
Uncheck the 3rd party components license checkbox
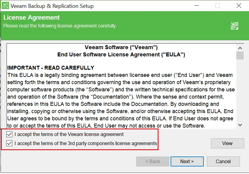[x=8, y=143]
